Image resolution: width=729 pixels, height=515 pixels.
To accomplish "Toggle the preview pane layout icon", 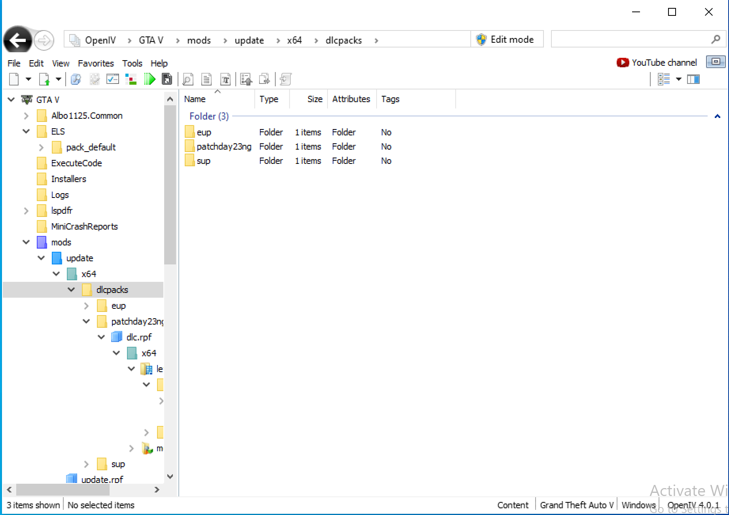I will pyautogui.click(x=693, y=79).
